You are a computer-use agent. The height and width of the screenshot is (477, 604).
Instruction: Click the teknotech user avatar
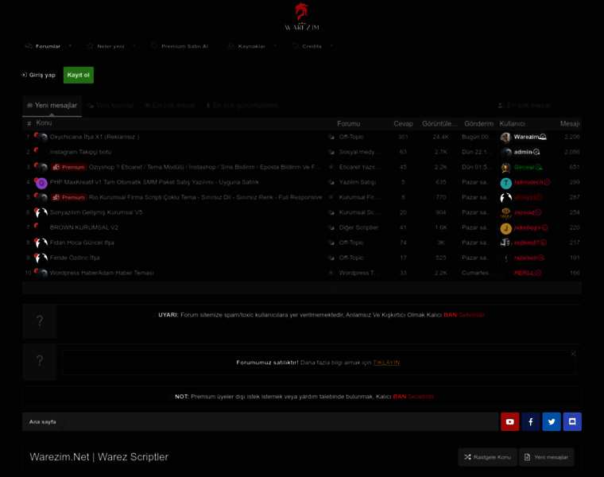(505, 183)
